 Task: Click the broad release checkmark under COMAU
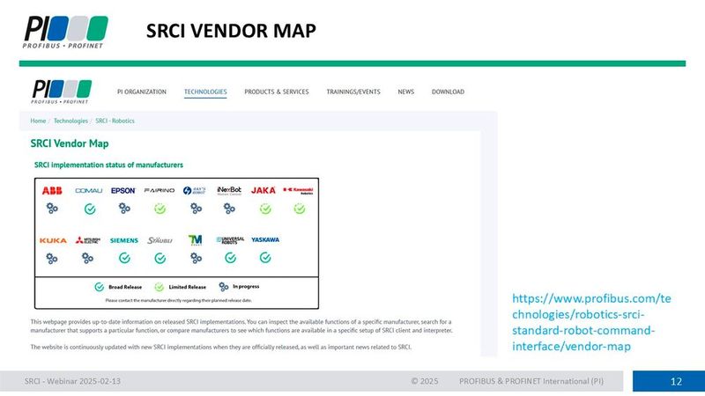tap(90, 209)
